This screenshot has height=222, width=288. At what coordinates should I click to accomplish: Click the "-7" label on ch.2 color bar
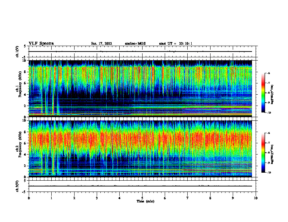[x=268, y=143]
